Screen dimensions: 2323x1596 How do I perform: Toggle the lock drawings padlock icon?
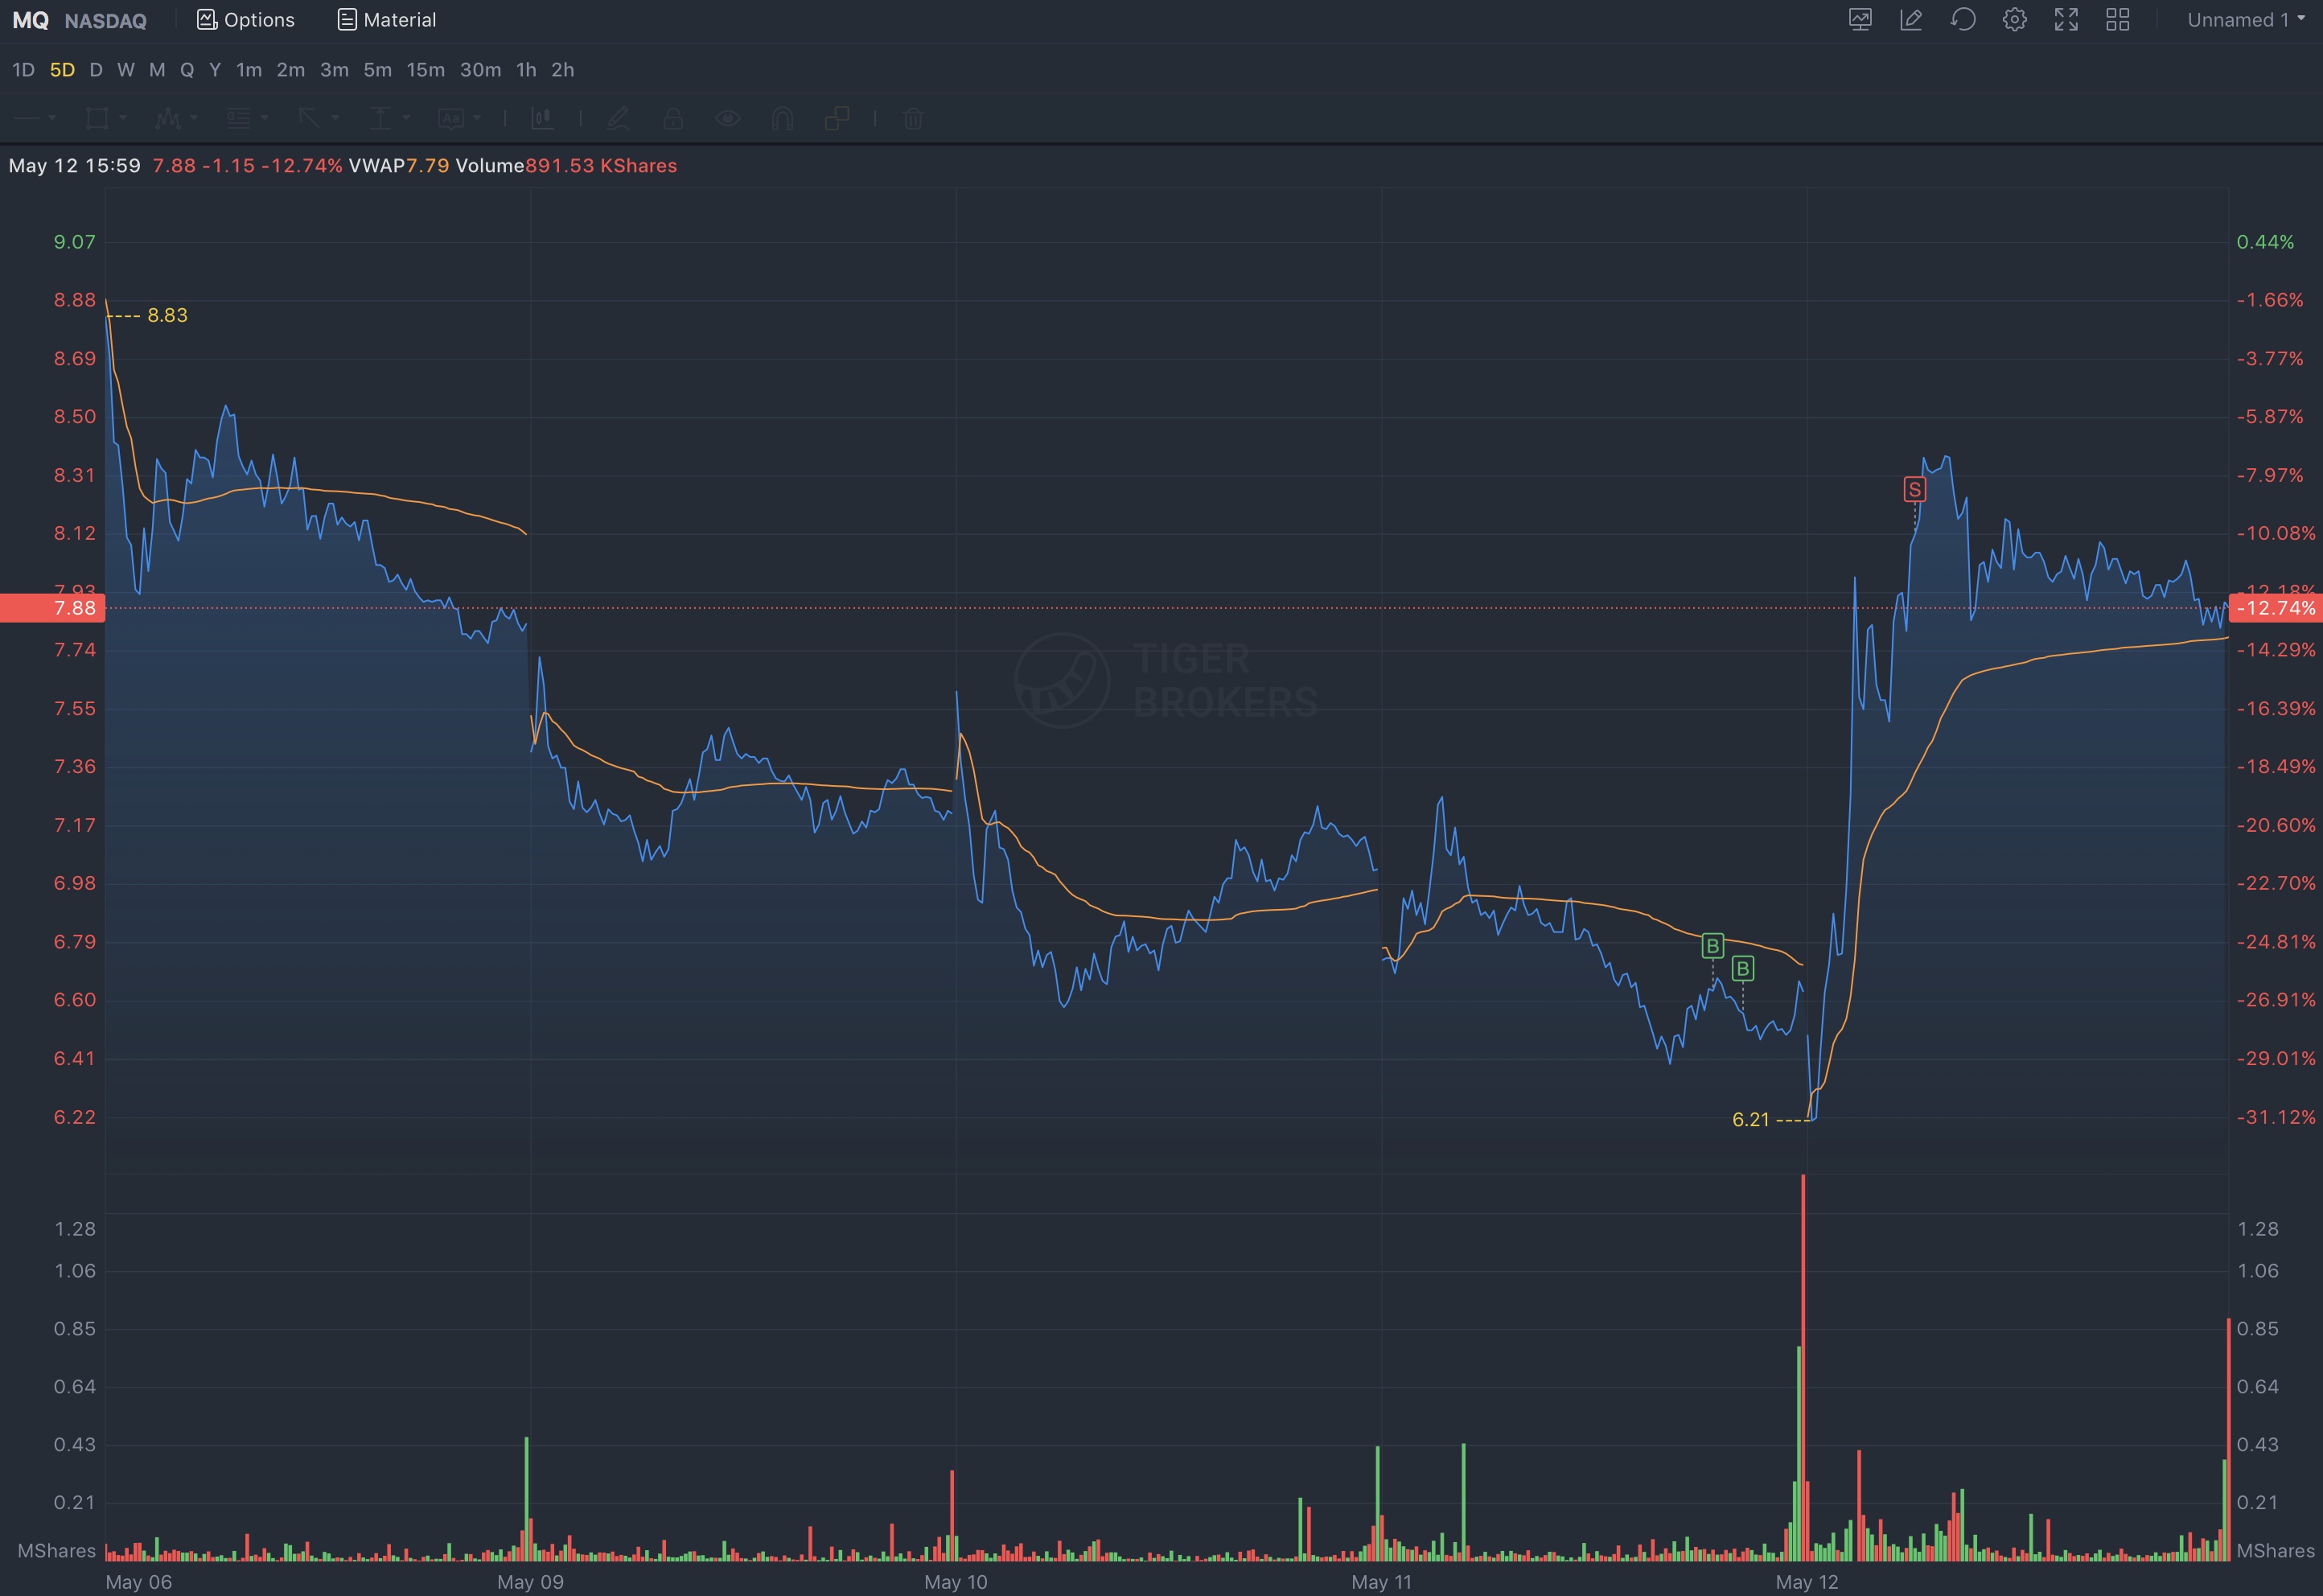tap(673, 119)
